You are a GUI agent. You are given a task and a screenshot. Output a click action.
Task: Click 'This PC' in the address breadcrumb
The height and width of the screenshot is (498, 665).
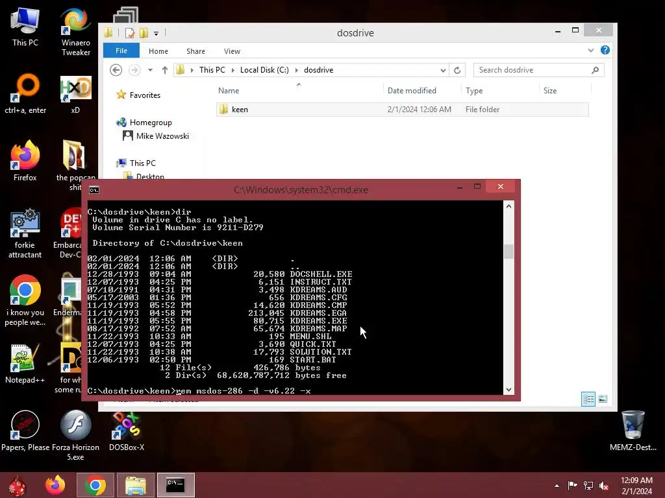212,70
